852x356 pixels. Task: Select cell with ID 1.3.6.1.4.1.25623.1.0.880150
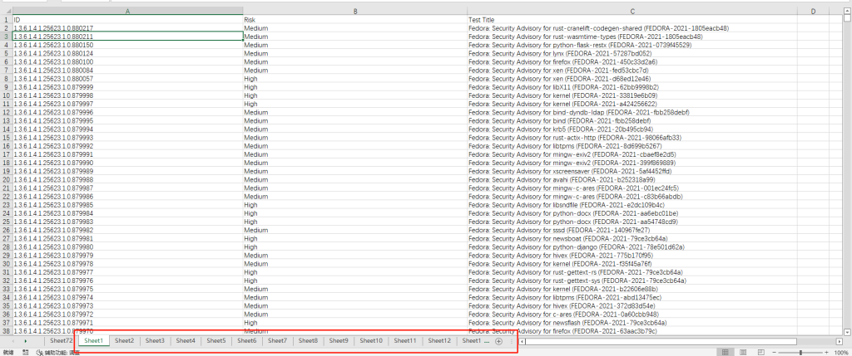point(127,45)
